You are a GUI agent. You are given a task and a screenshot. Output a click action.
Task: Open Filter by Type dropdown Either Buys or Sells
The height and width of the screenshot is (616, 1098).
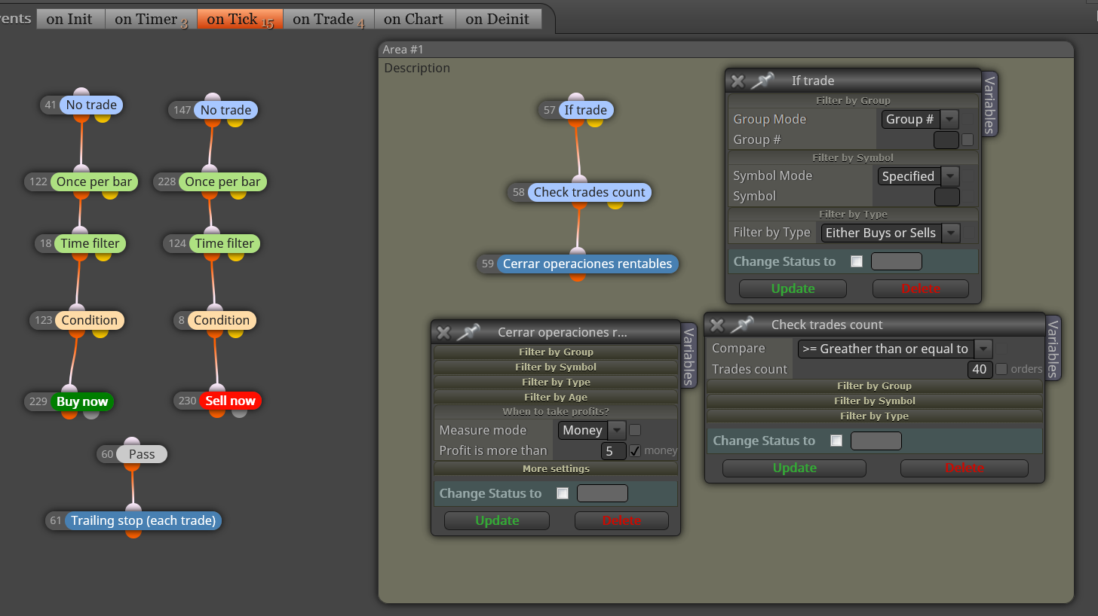891,233
